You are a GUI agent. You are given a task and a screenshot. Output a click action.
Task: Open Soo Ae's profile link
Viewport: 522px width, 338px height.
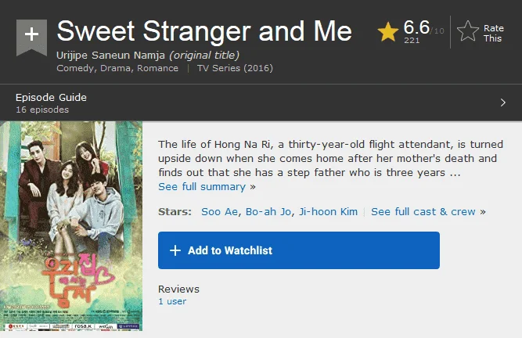pyautogui.click(x=219, y=211)
